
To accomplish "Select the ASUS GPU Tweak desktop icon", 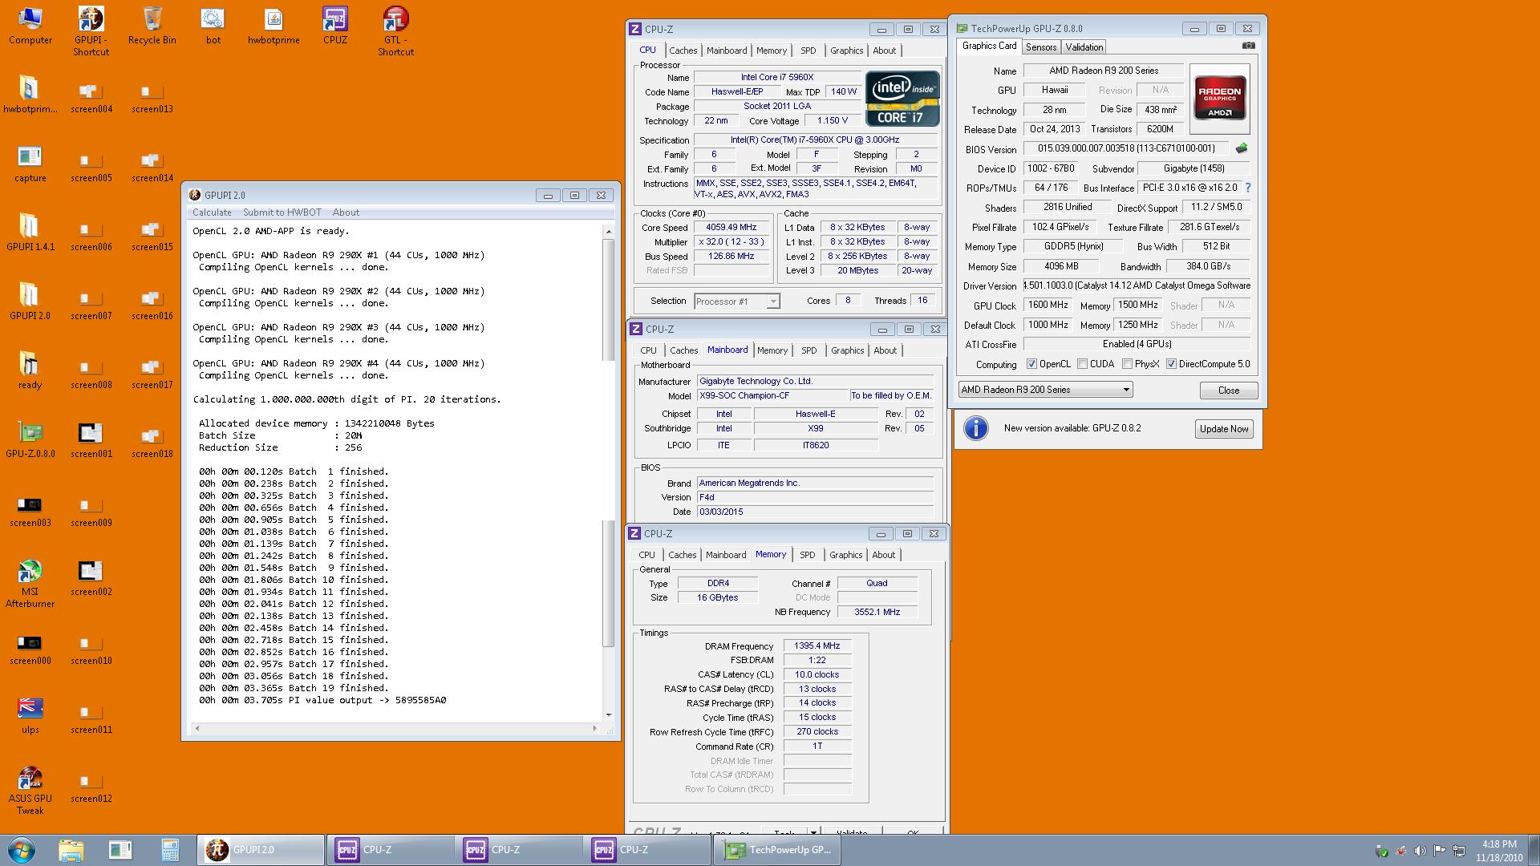I will pos(30,791).
